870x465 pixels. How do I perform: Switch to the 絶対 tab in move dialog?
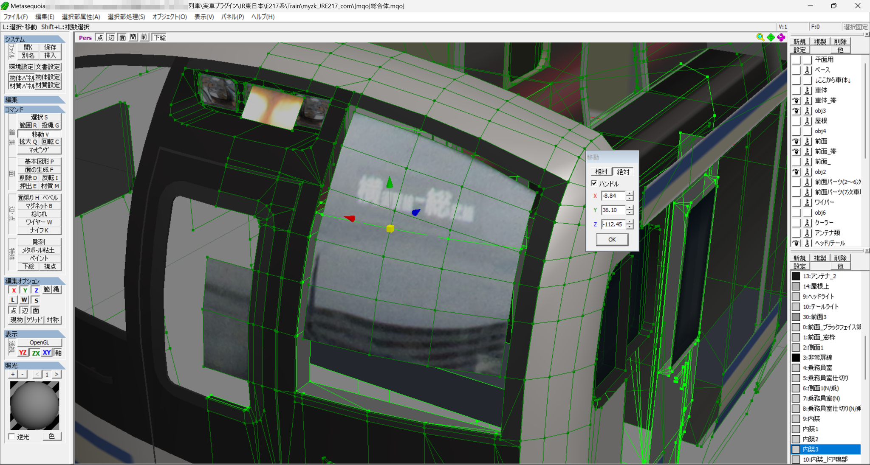(623, 171)
